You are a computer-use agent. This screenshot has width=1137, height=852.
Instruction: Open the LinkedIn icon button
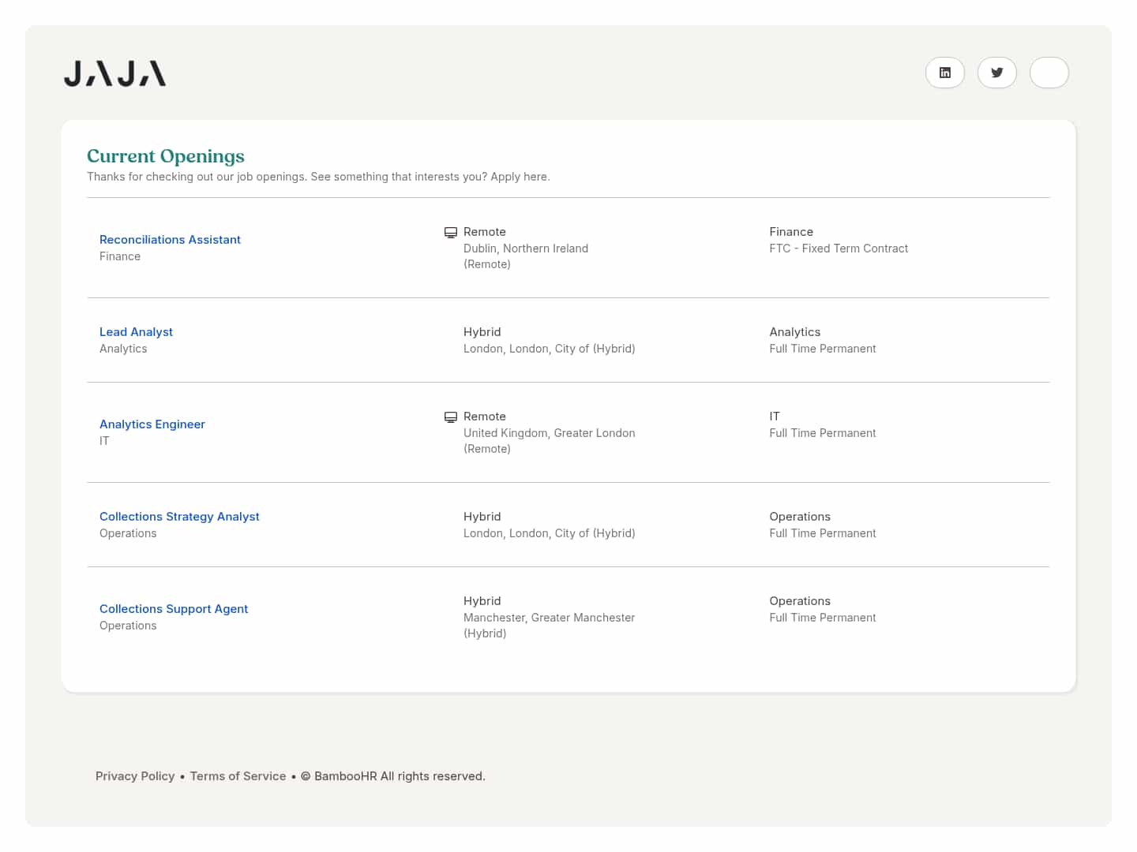(x=945, y=73)
